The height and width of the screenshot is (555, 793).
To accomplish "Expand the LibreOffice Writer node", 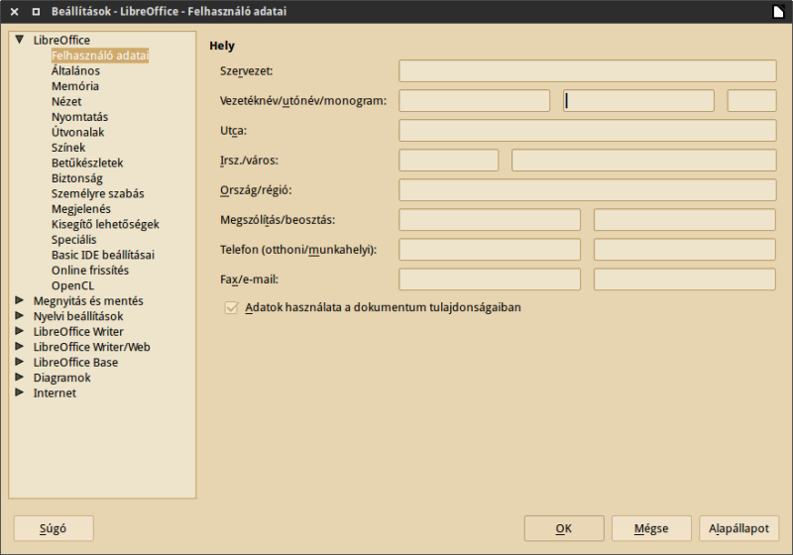I will [x=19, y=331].
